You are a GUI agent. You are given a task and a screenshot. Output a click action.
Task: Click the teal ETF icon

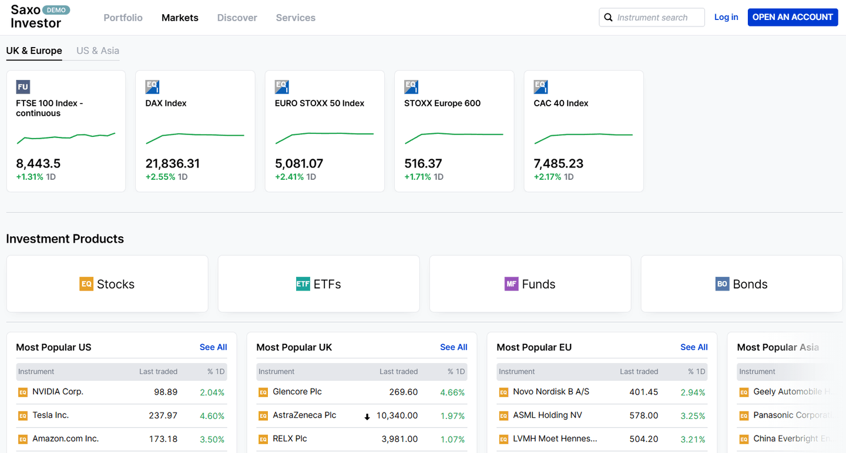point(303,284)
